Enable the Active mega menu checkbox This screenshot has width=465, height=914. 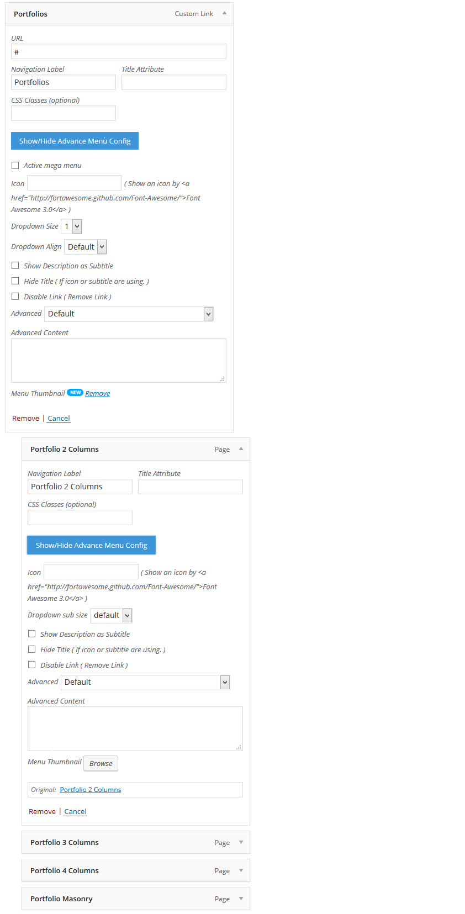pos(15,165)
